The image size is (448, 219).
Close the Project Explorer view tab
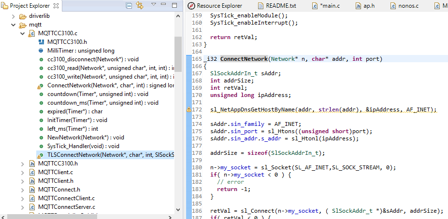(x=57, y=6)
